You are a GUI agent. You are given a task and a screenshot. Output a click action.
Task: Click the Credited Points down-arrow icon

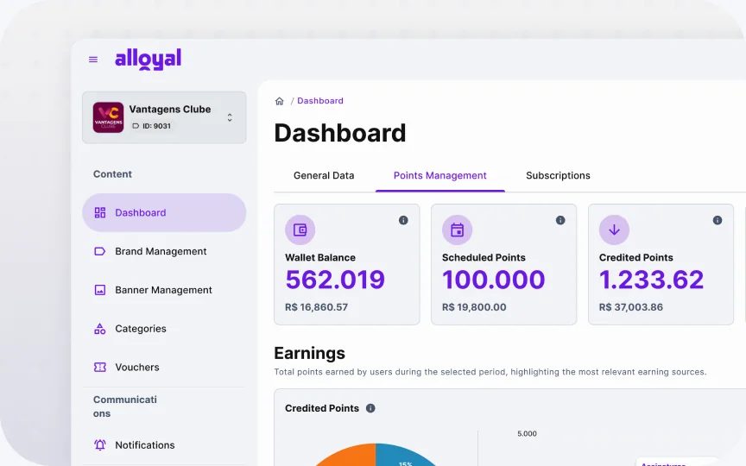tap(614, 230)
